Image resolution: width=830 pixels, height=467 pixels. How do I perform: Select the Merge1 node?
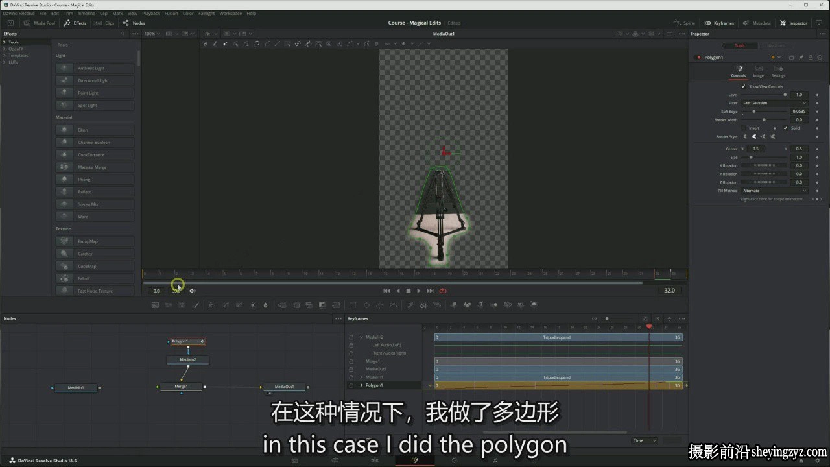(x=182, y=387)
